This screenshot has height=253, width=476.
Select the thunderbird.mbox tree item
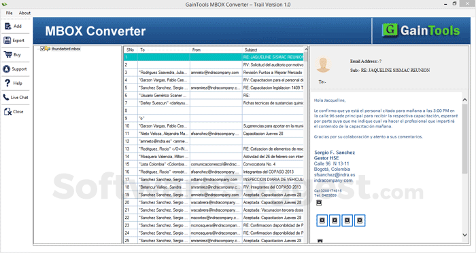point(65,49)
